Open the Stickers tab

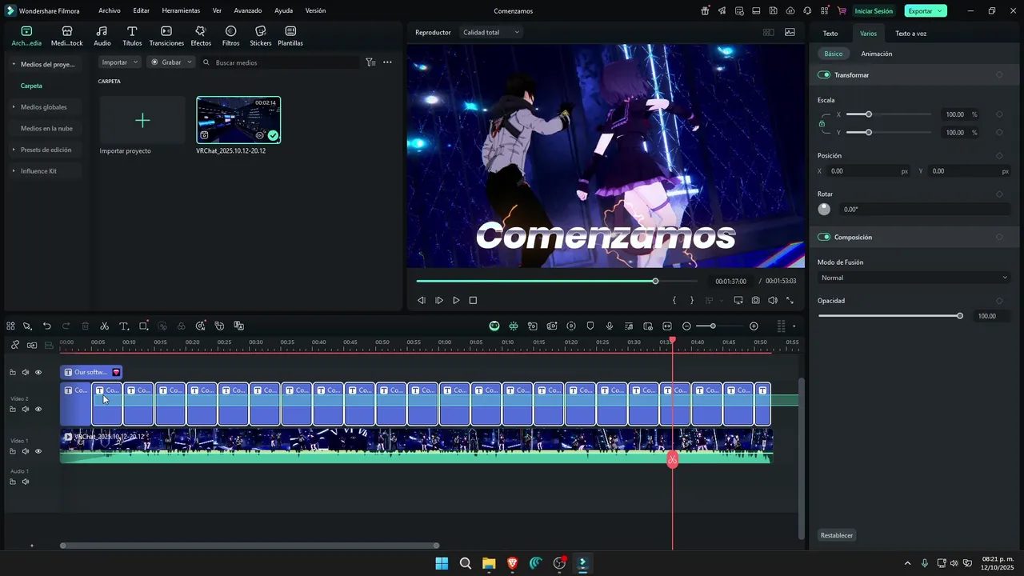click(x=261, y=36)
